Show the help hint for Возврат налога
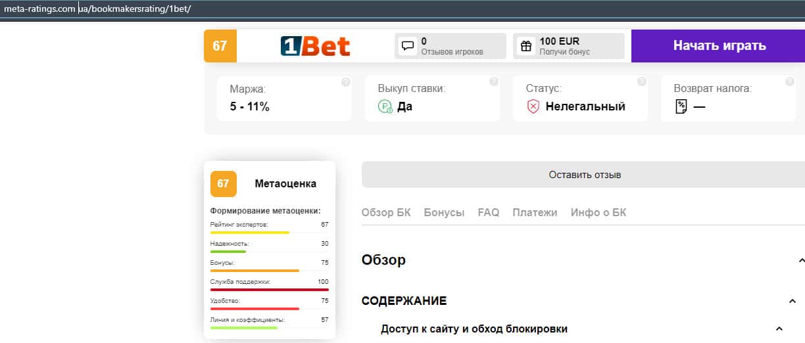This screenshot has width=805, height=343. 790,82
